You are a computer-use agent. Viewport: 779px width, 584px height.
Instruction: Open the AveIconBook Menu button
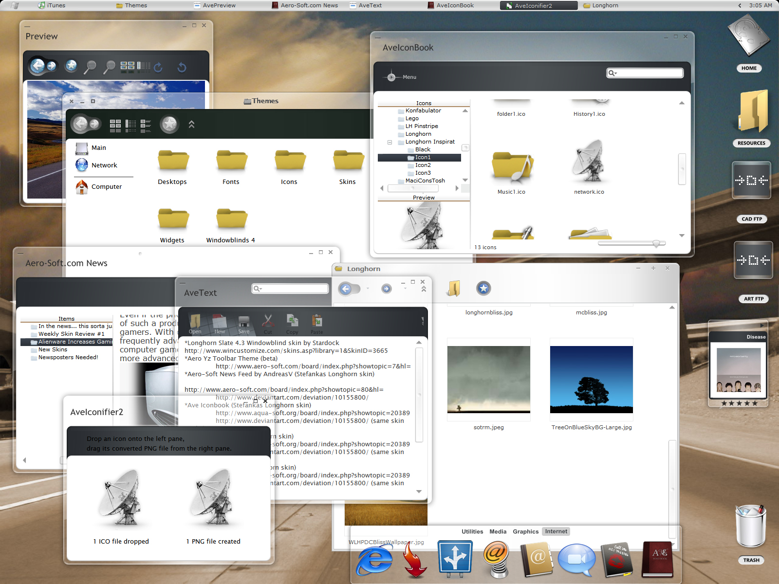(x=400, y=77)
